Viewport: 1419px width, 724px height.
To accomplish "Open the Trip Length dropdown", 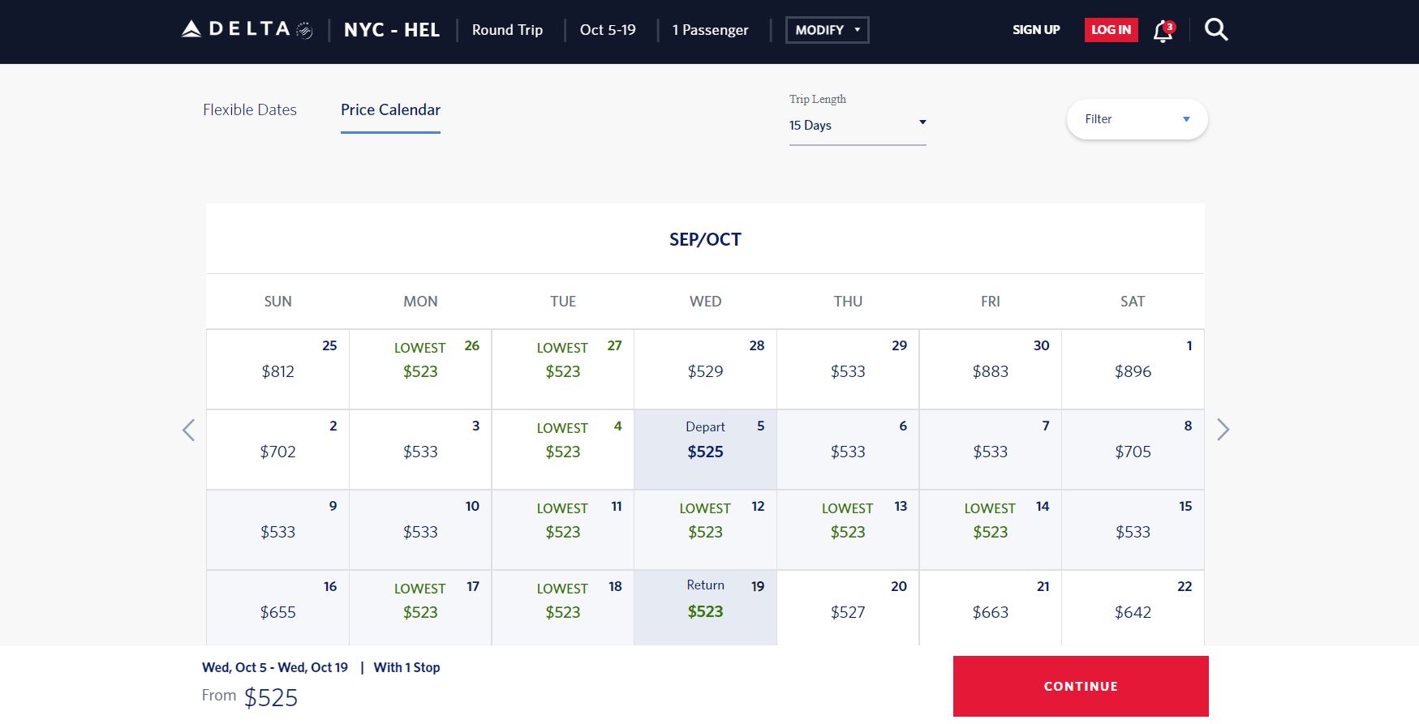I will tap(857, 125).
